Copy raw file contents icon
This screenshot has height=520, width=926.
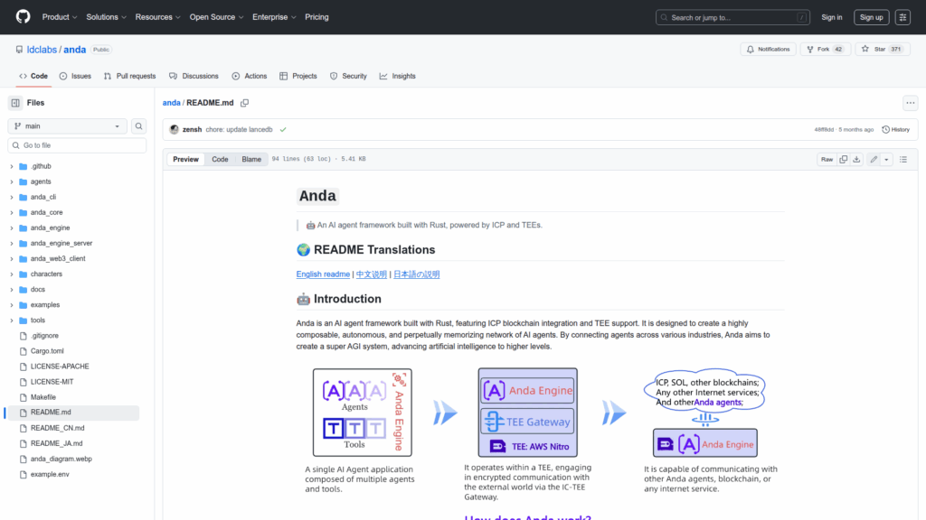pos(843,159)
